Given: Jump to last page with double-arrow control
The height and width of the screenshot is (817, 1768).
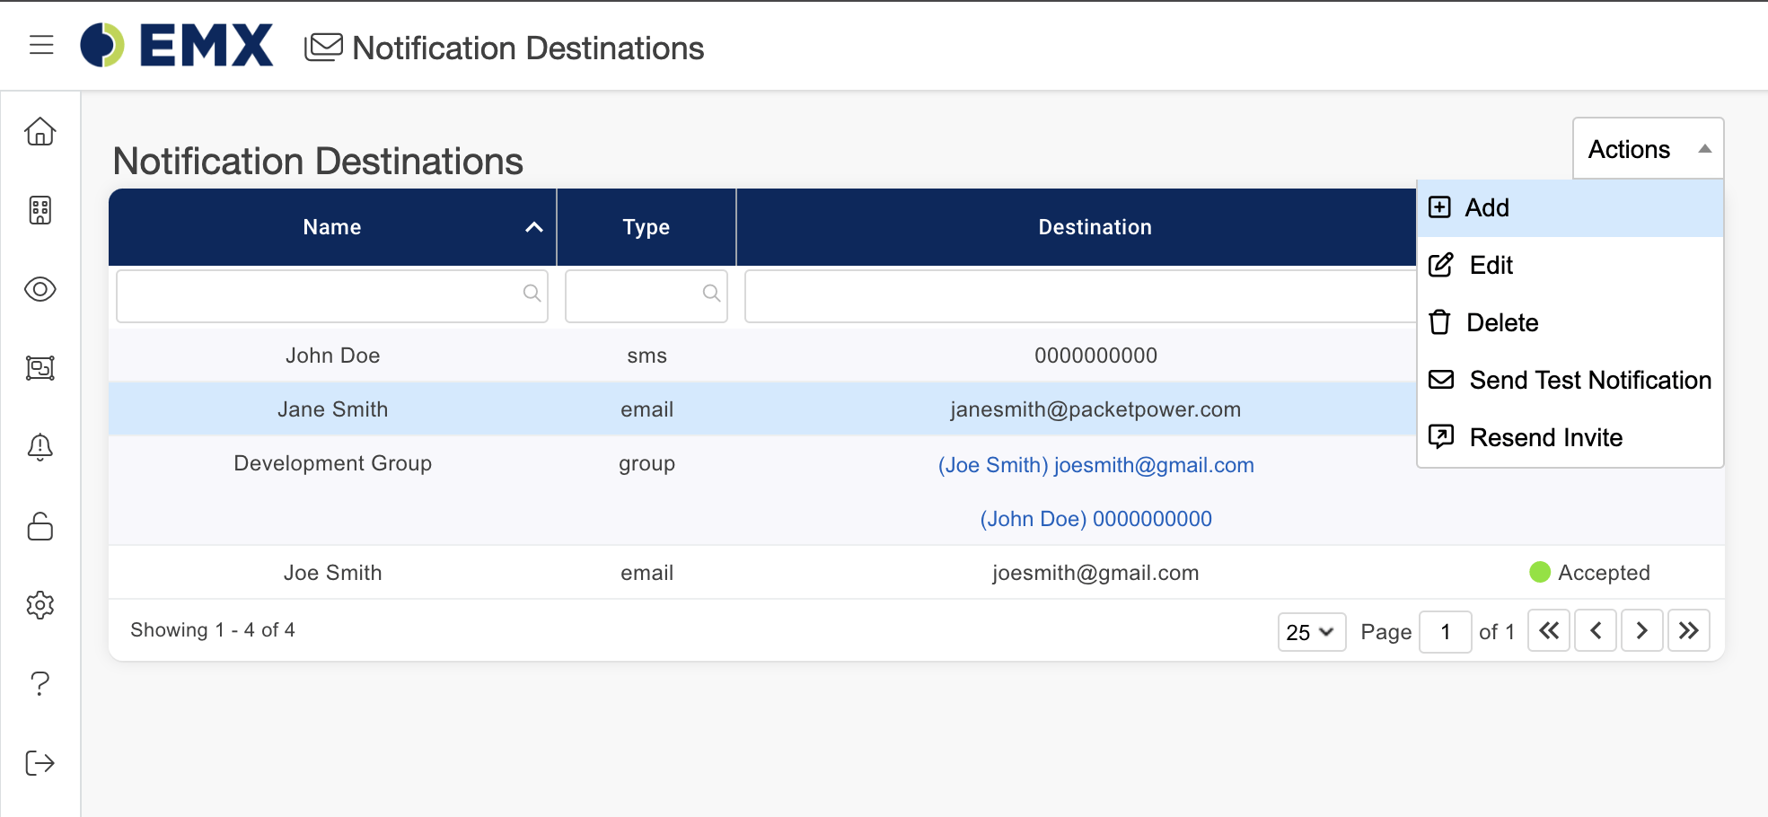Looking at the screenshot, I should click(1688, 630).
